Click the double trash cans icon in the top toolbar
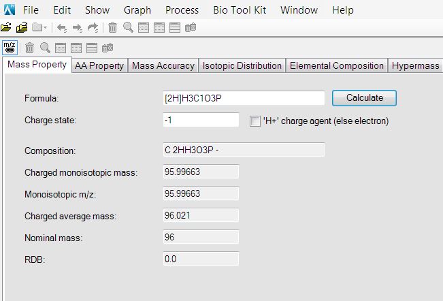 (x=191, y=28)
